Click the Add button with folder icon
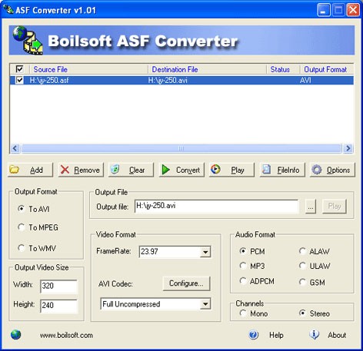363x351 pixels. 30,170
